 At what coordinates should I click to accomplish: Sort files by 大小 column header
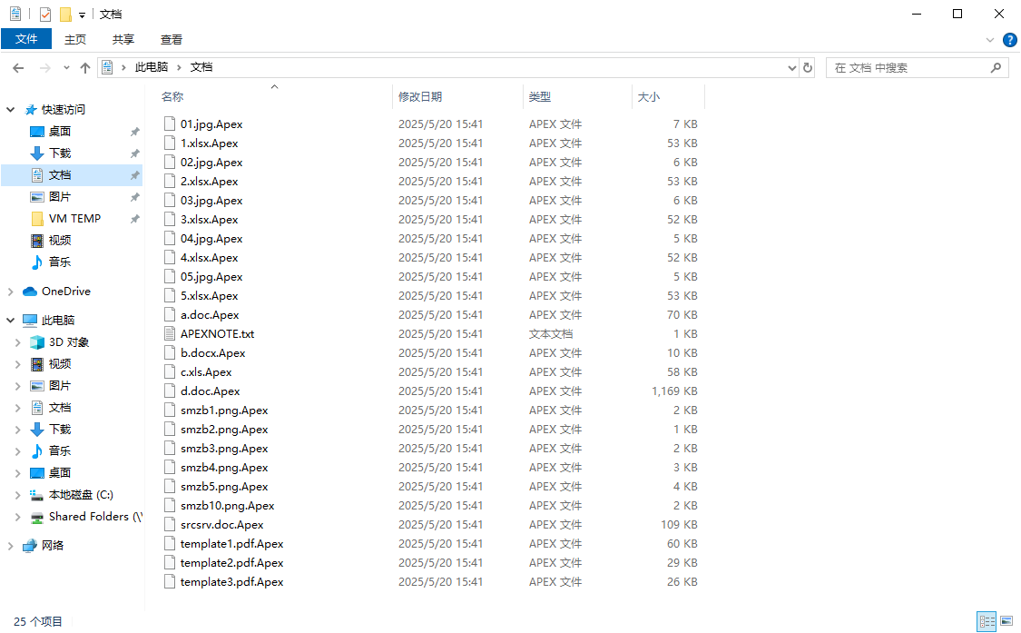click(x=649, y=97)
